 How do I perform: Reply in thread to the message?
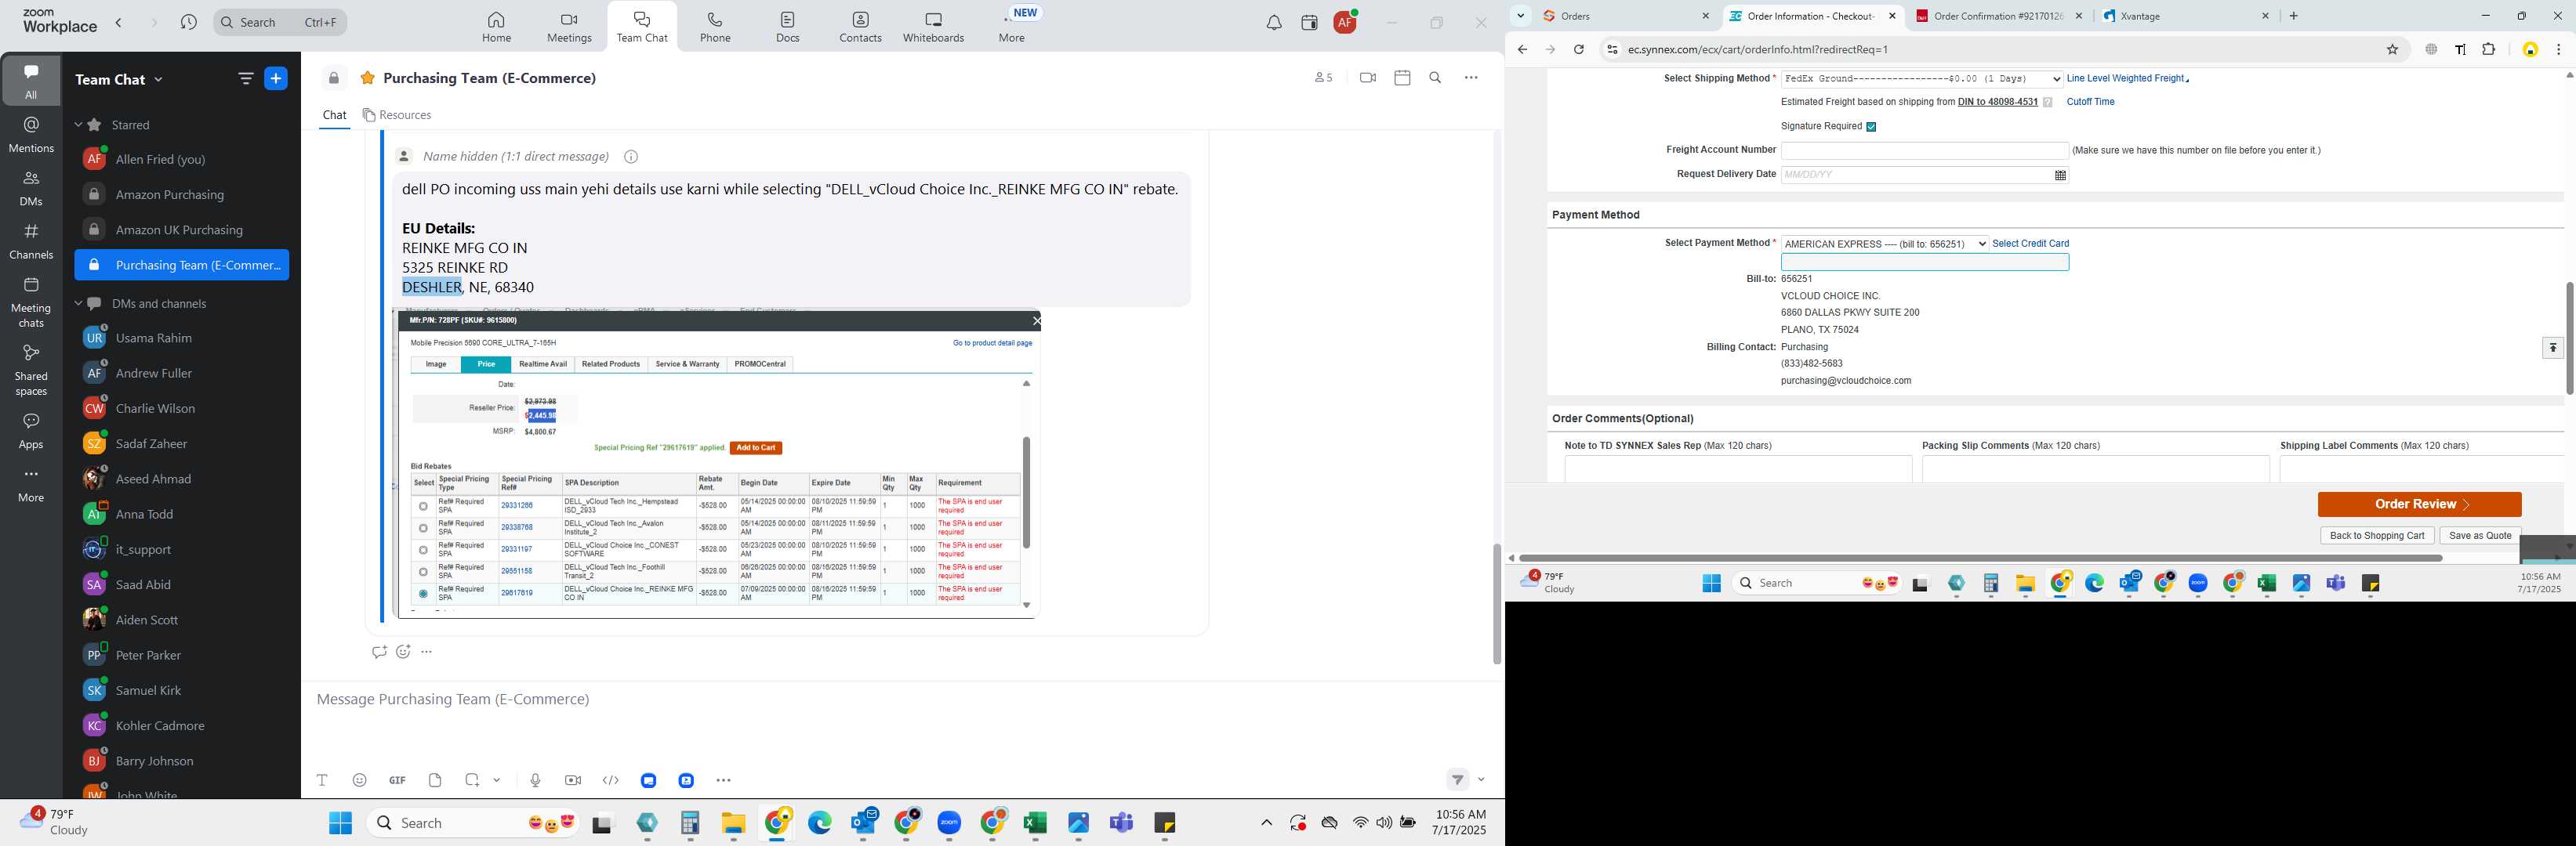(378, 651)
